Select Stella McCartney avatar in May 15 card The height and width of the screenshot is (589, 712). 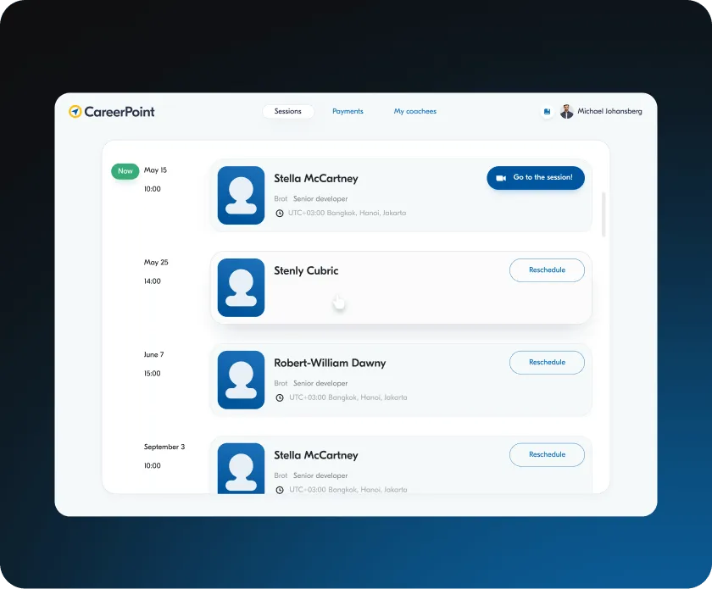pyautogui.click(x=241, y=195)
